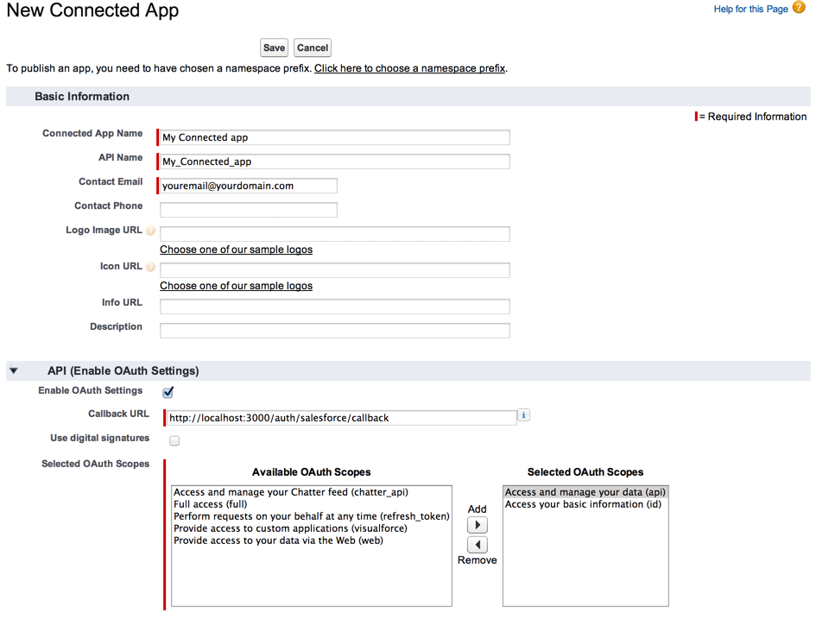Click the Remove left-arrow scope button
This screenshot has height=626, width=816.
pyautogui.click(x=477, y=545)
